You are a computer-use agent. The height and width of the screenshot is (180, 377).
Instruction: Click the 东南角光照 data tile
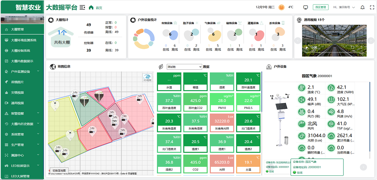tap(222, 123)
